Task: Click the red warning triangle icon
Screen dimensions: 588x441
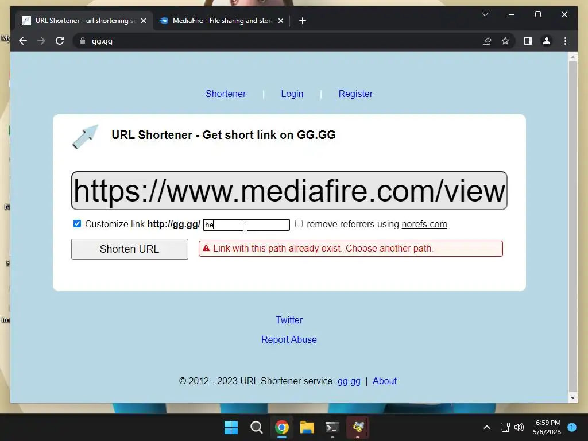Action: pos(206,248)
